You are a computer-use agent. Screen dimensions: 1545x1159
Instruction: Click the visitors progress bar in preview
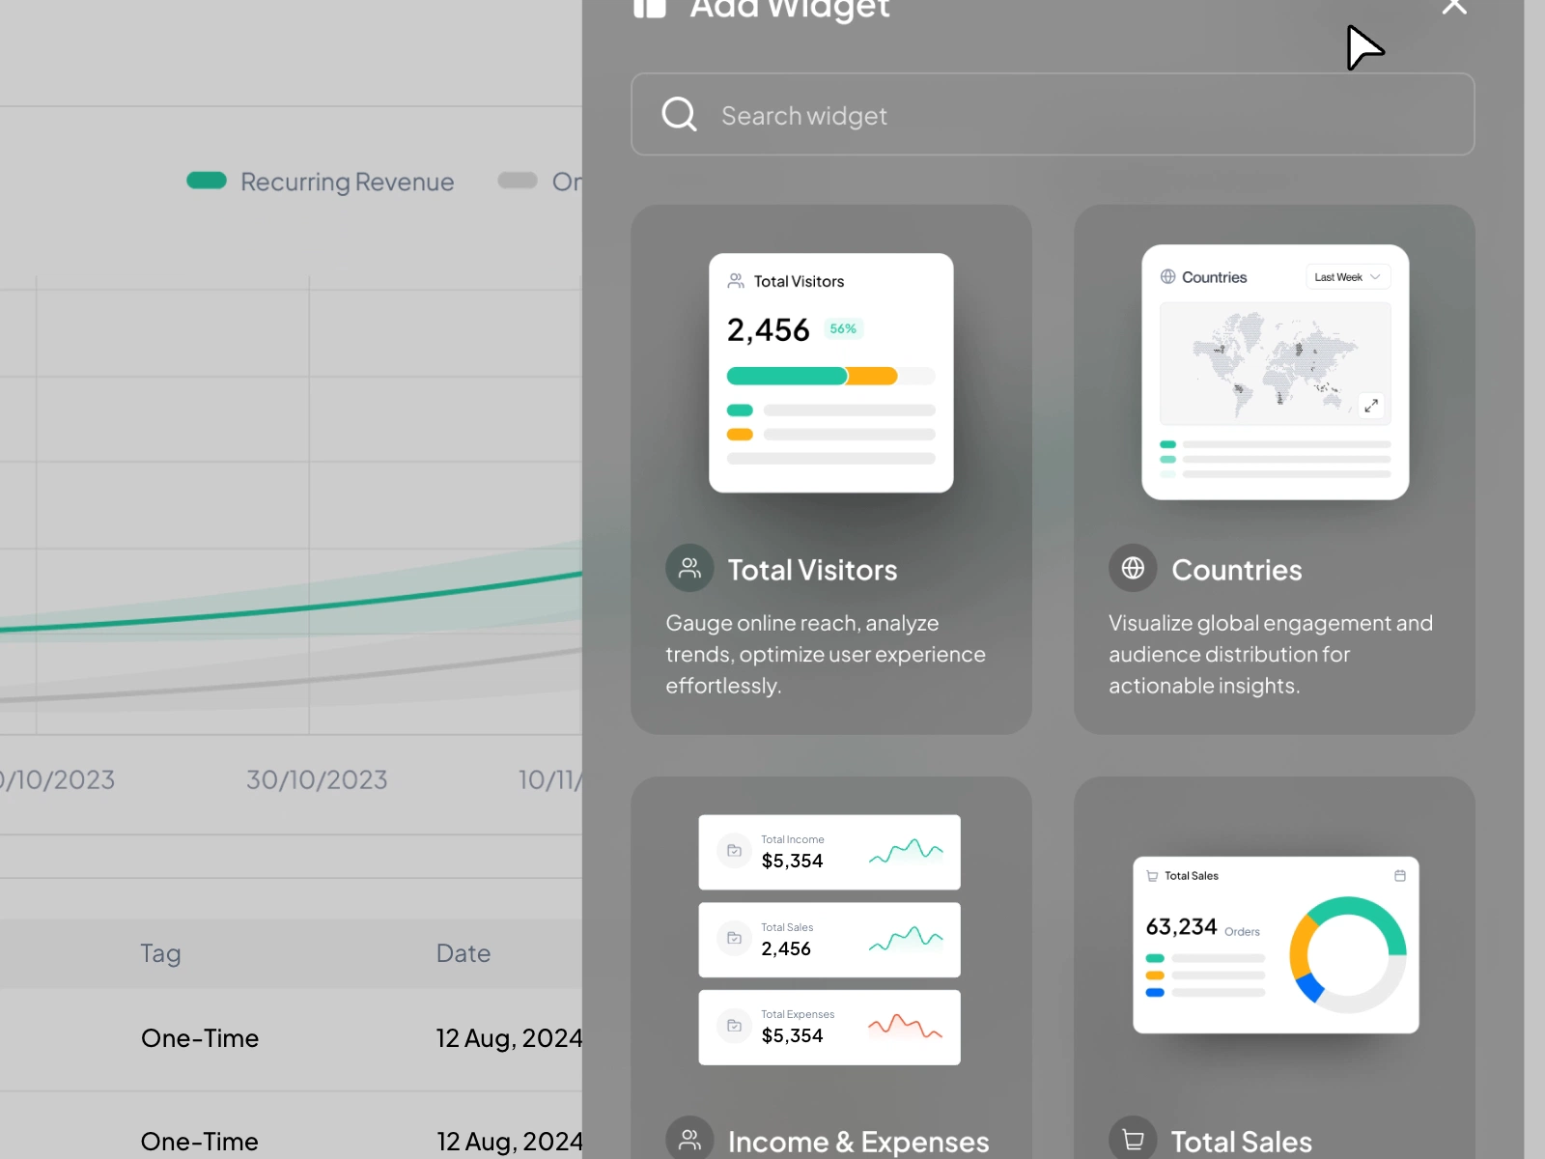[x=831, y=376]
